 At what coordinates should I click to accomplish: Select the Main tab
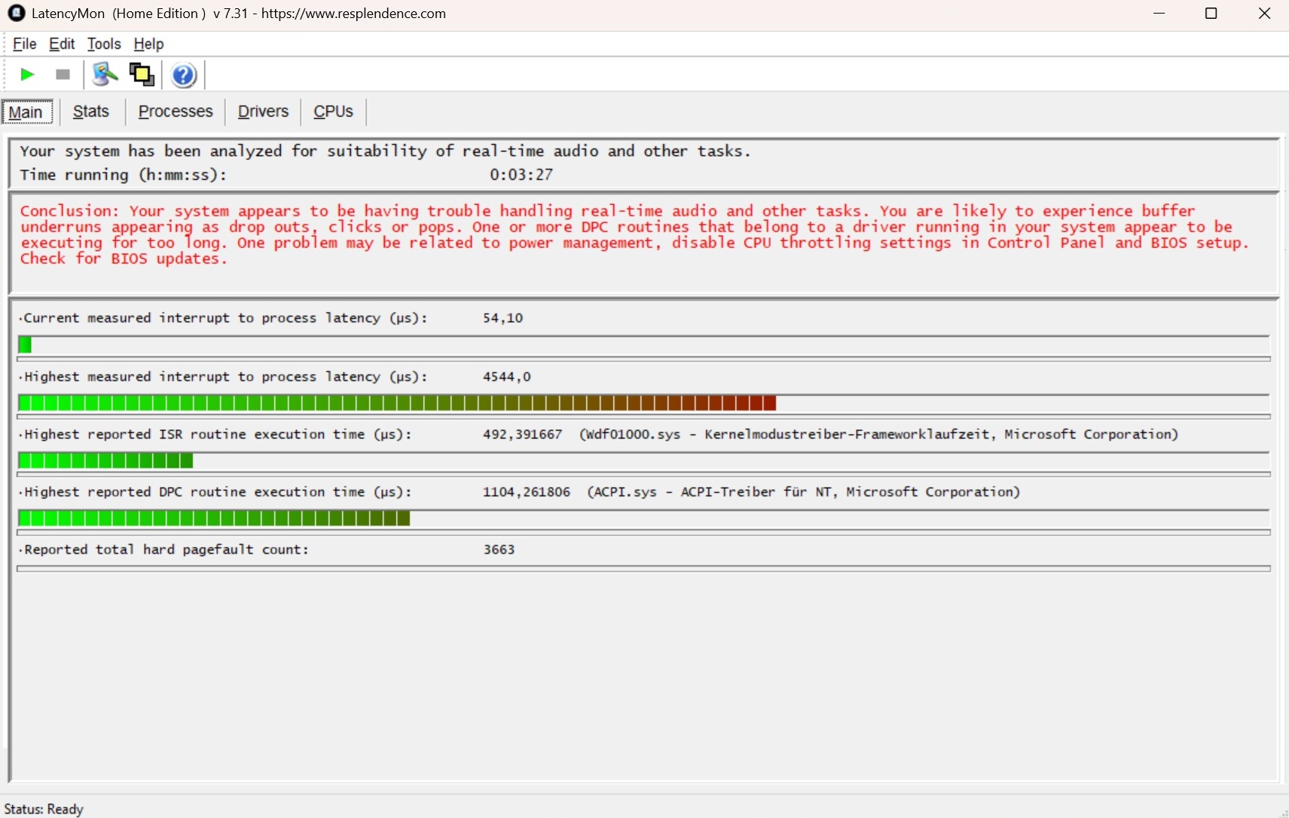click(26, 112)
